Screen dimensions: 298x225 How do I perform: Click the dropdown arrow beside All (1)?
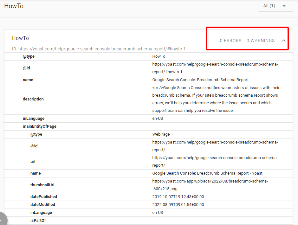(x=284, y=6)
